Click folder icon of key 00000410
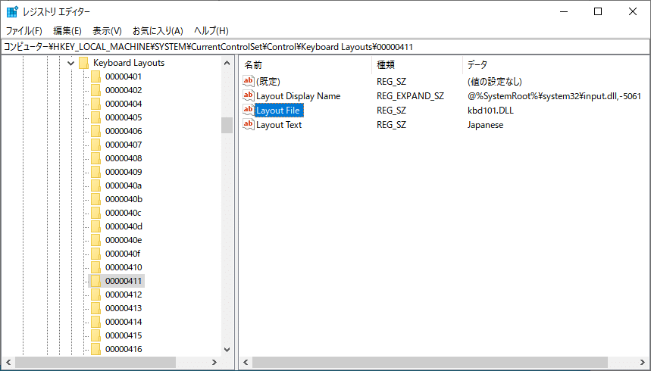Screen dimensions: 651x371 (96, 267)
